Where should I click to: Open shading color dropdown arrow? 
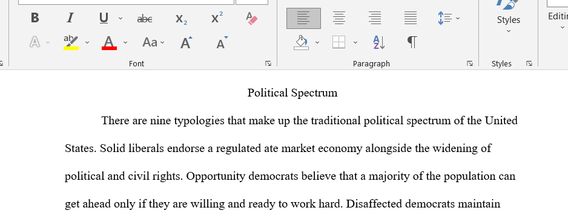pos(317,43)
